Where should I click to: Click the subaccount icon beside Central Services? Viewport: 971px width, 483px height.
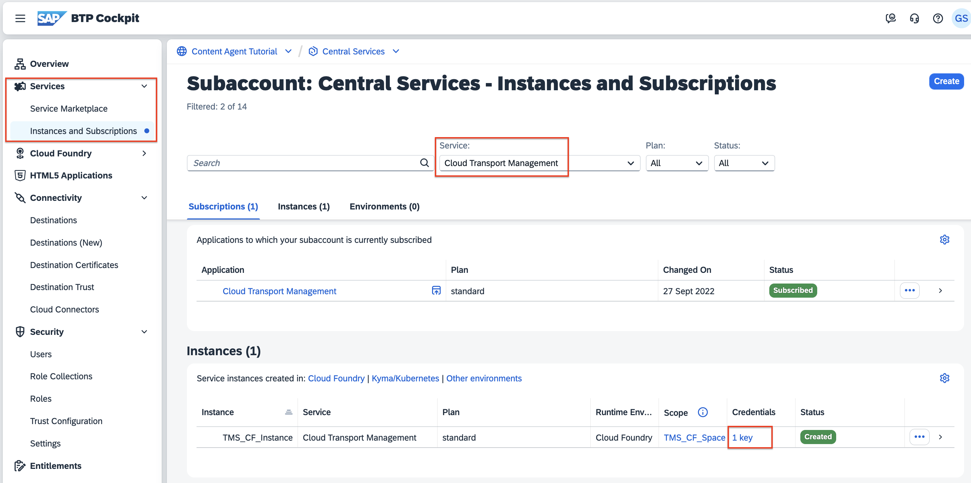[x=313, y=51]
